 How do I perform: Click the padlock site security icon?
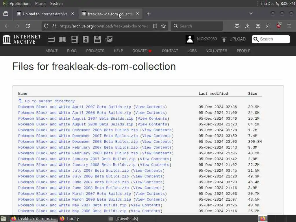[54, 26]
